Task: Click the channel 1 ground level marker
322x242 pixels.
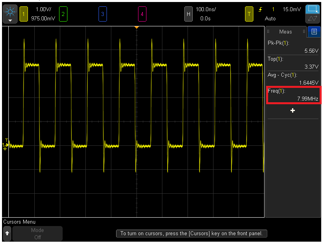Action: (5, 146)
